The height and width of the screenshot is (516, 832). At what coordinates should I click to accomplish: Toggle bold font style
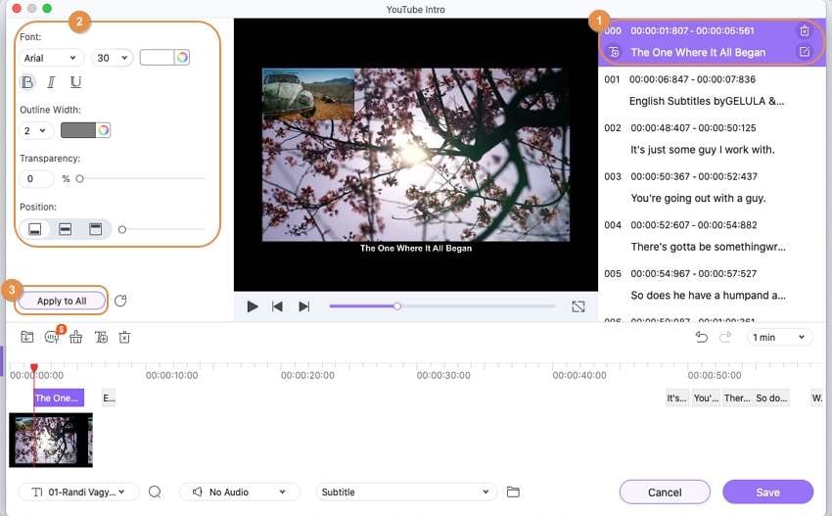pos(27,82)
